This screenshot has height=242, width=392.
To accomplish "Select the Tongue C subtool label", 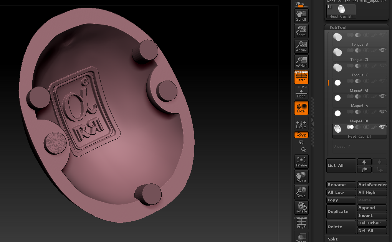I will [x=359, y=75].
